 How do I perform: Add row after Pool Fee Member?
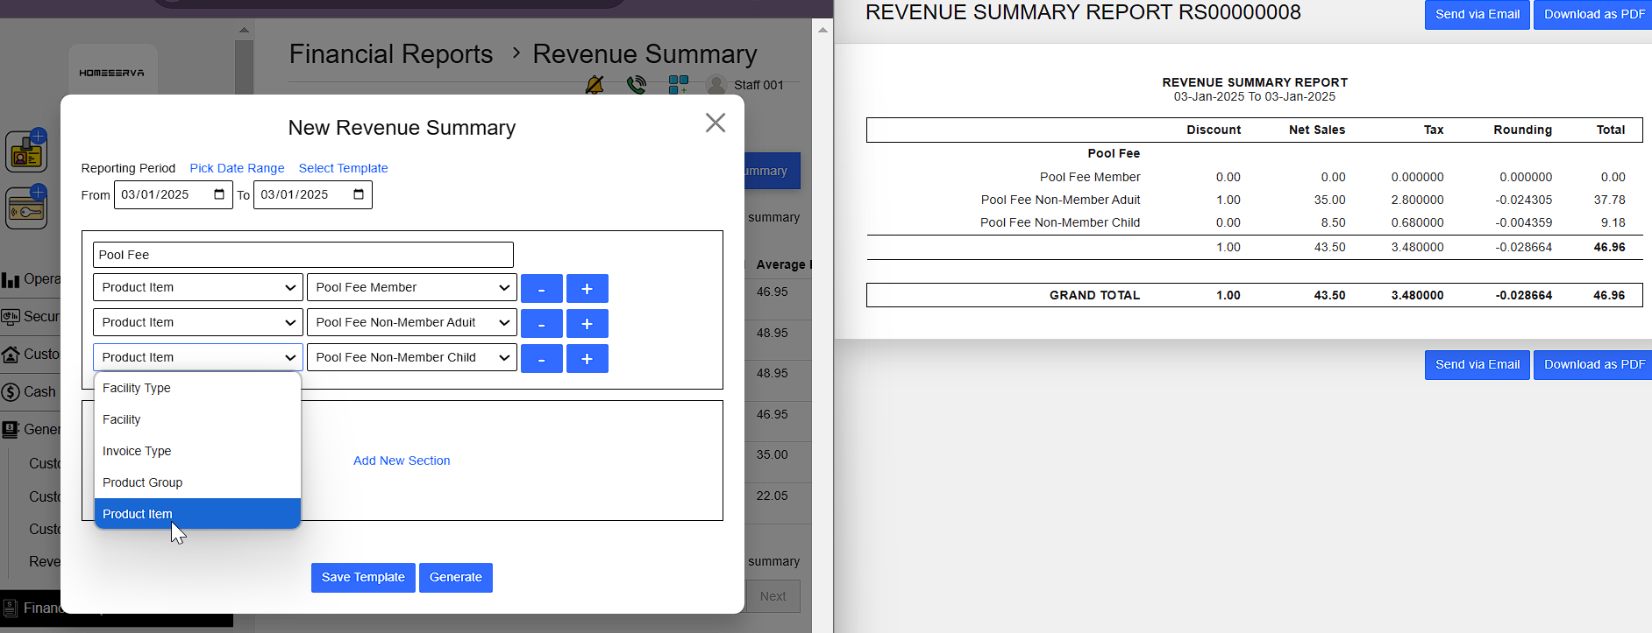pos(587,288)
